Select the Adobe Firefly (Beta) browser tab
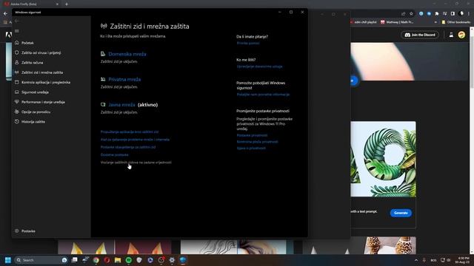The width and height of the screenshot is (474, 266). tap(31, 4)
